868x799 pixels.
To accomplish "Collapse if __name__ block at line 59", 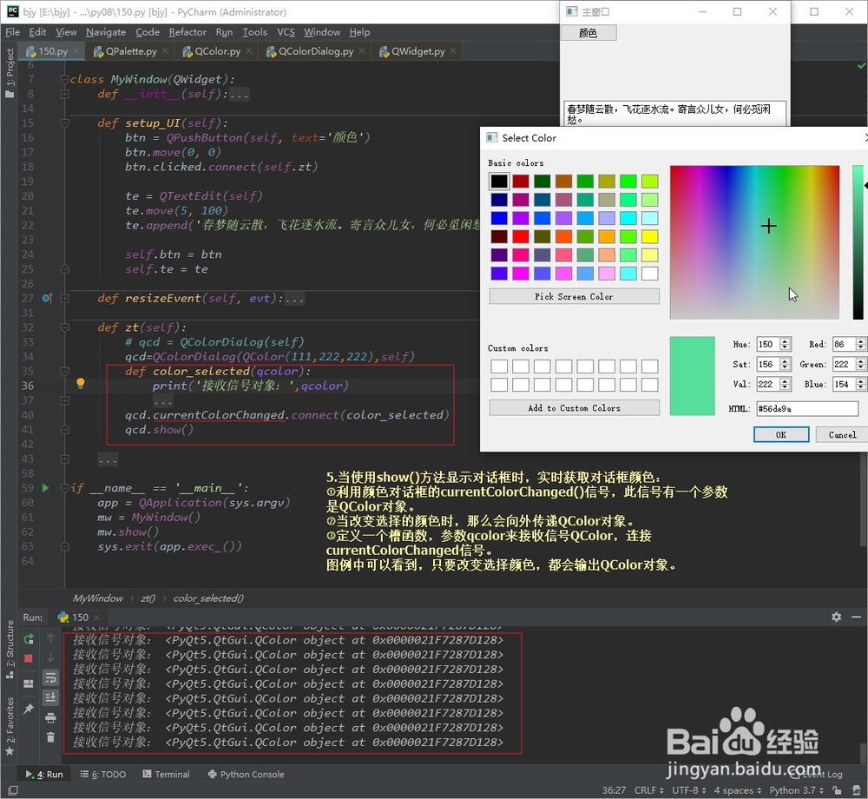I will 65,488.
